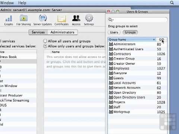Screen dimensions: 179x134
Task: Select the Open Directory Users group name
Action: (x=129, y=97)
